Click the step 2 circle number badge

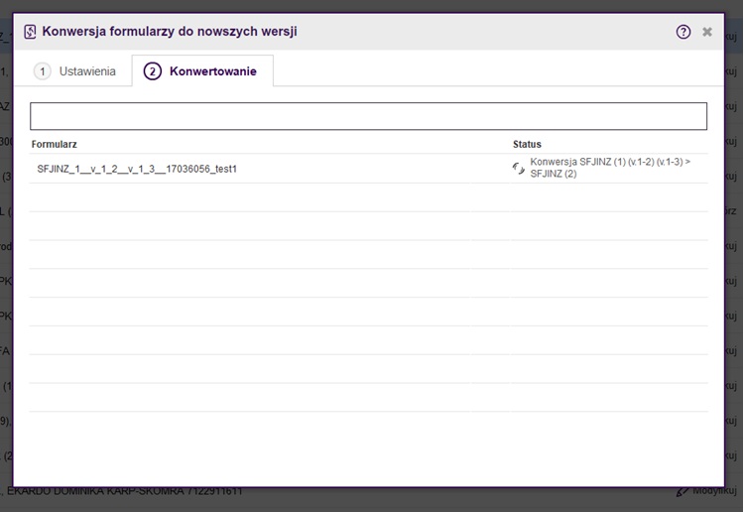tap(153, 71)
